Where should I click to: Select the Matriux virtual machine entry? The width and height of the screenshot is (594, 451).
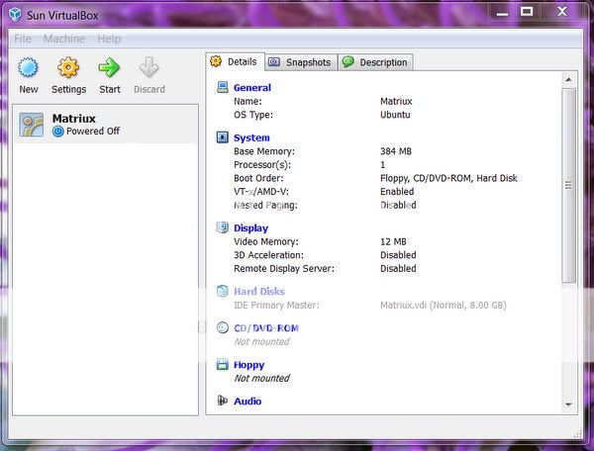tap(106, 125)
